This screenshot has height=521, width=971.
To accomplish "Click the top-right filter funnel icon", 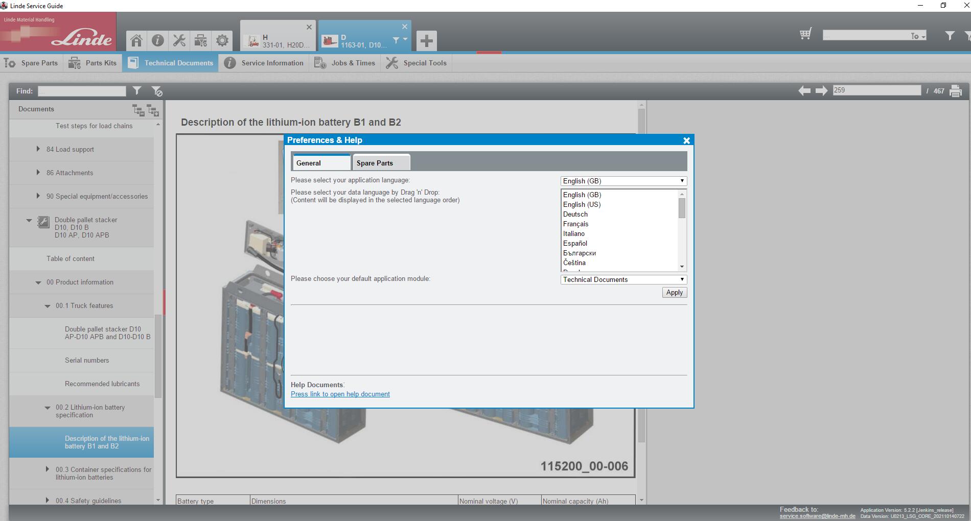I will pos(950,35).
